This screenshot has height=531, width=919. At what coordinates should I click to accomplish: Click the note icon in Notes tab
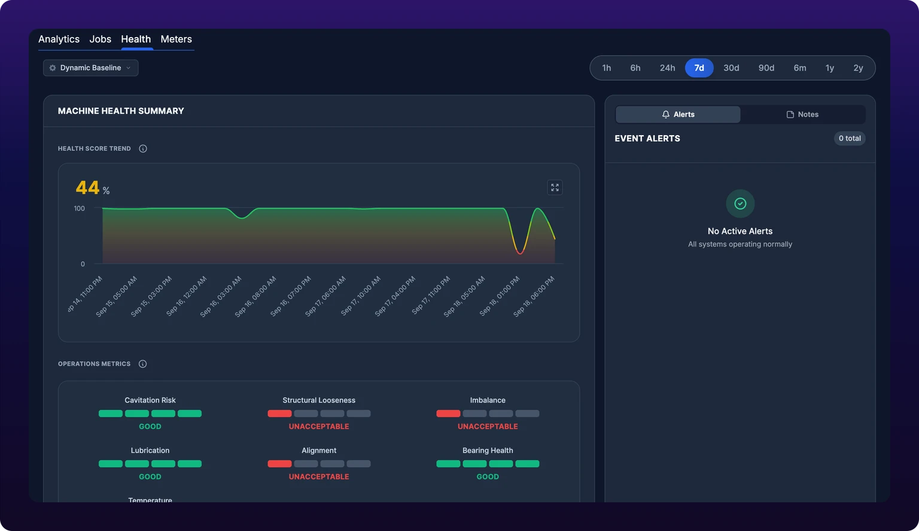(x=790, y=114)
